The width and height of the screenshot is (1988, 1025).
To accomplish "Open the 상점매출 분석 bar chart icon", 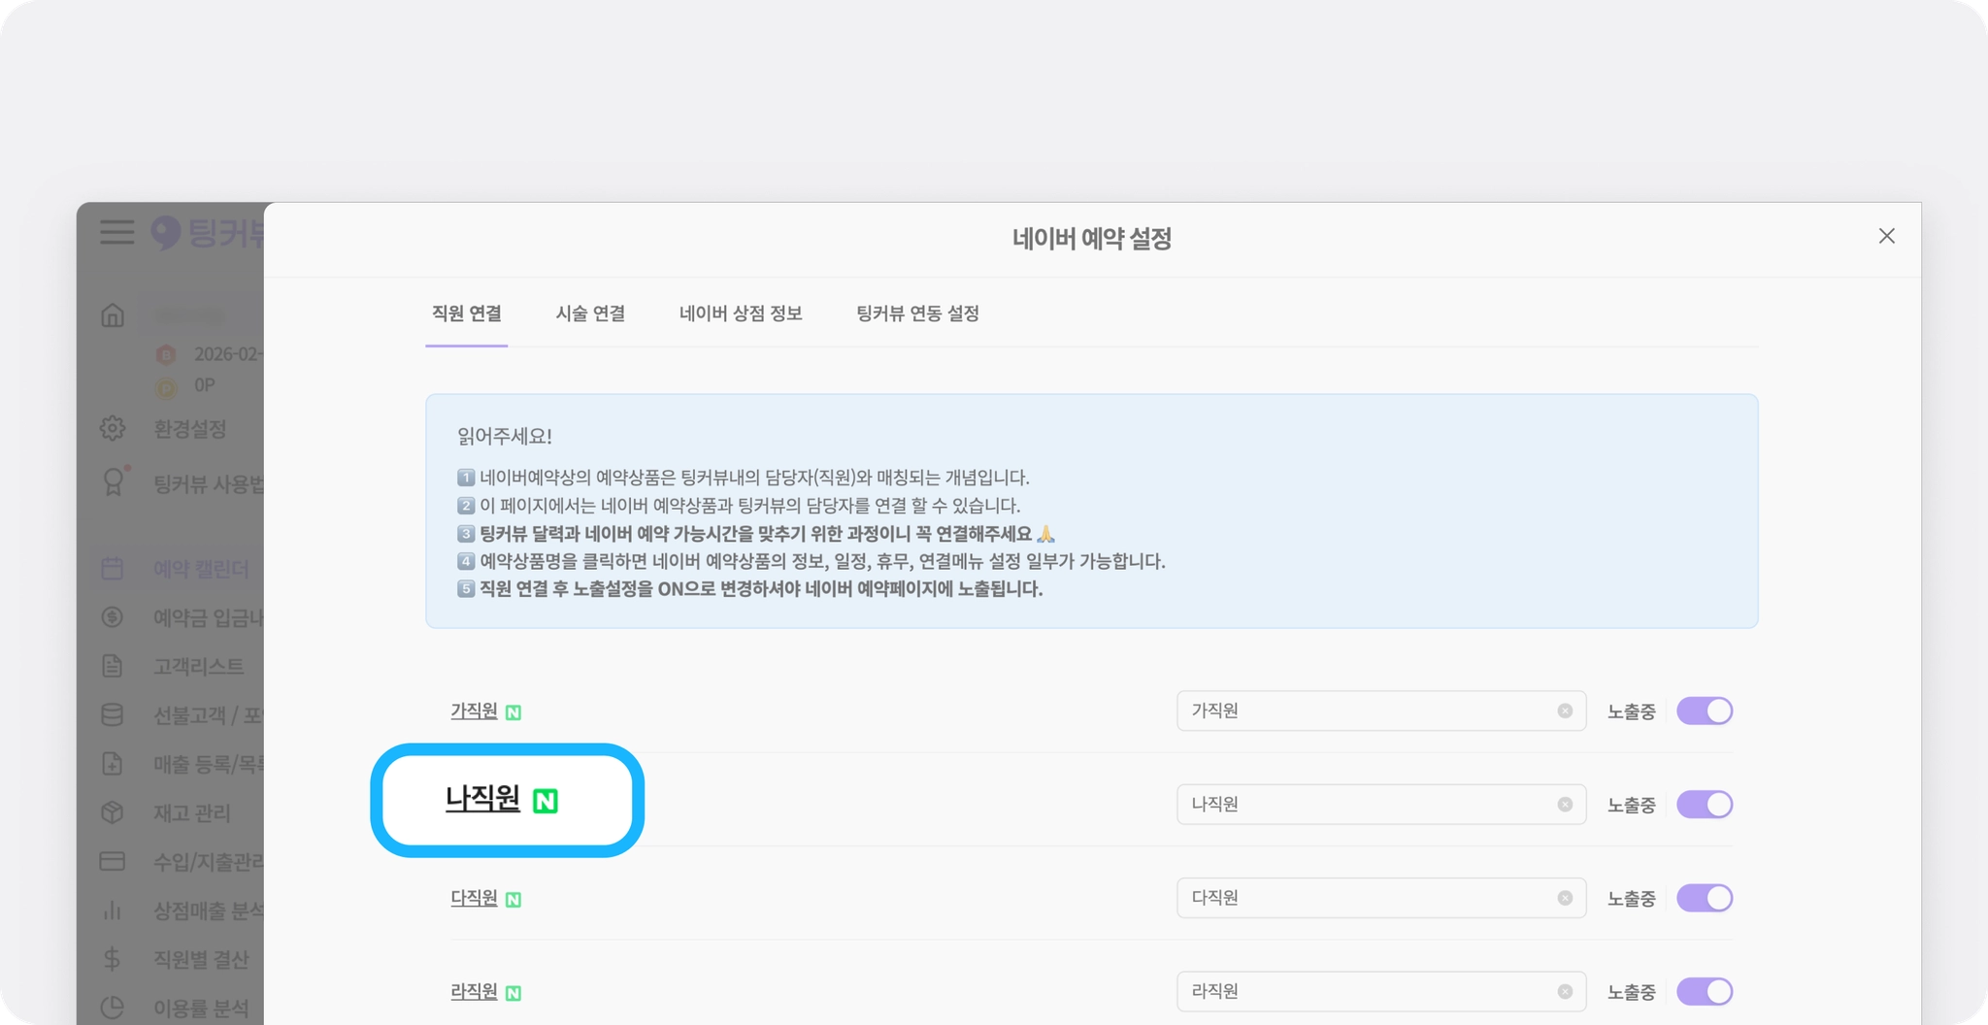I will 113,910.
